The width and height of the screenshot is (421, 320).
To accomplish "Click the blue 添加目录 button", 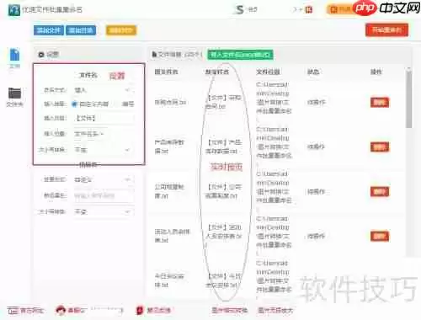I will point(81,30).
